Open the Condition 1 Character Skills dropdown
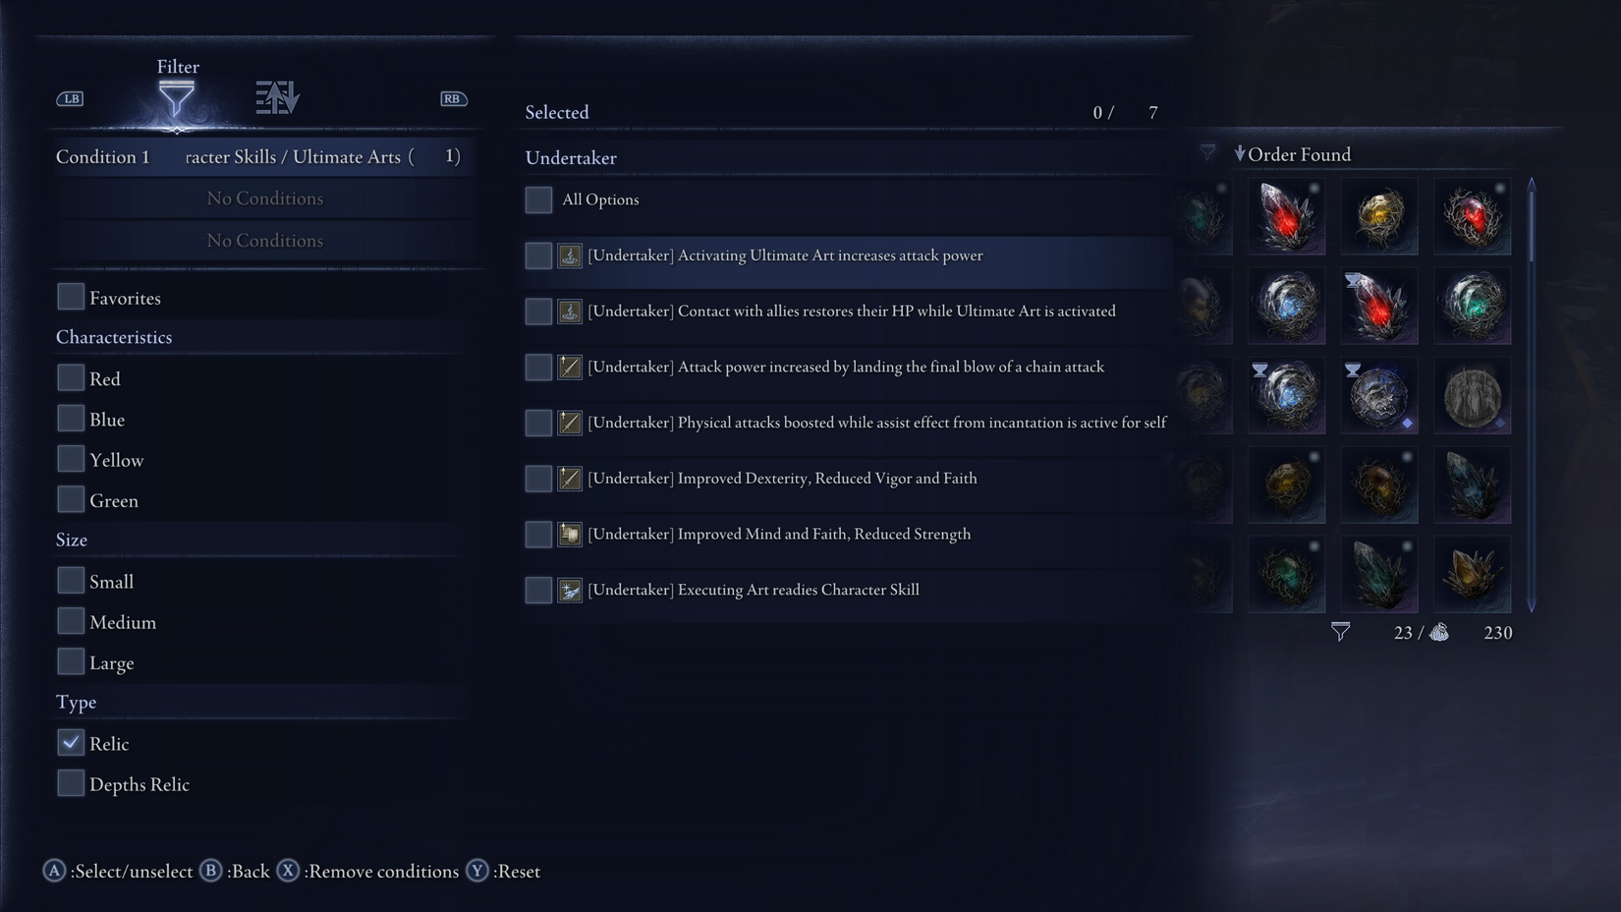The height and width of the screenshot is (912, 1621). click(265, 156)
